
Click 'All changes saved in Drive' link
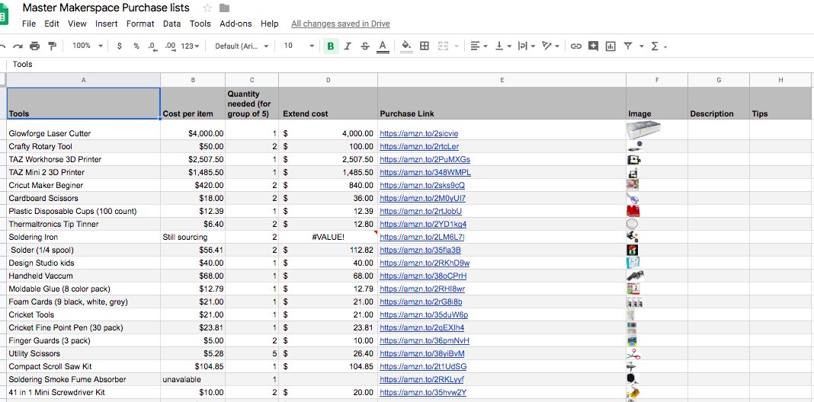pyautogui.click(x=341, y=24)
